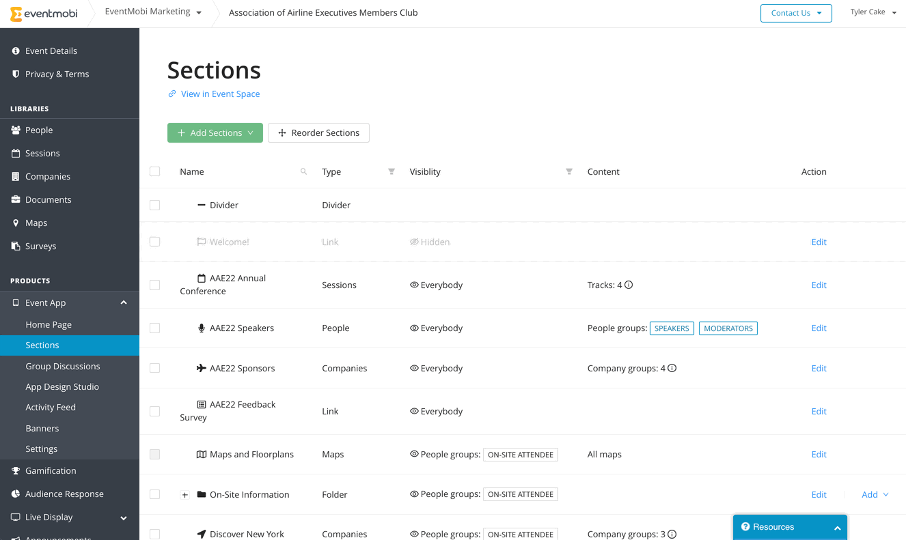
Task: Open the Tyler Cake user menu
Action: point(873,12)
